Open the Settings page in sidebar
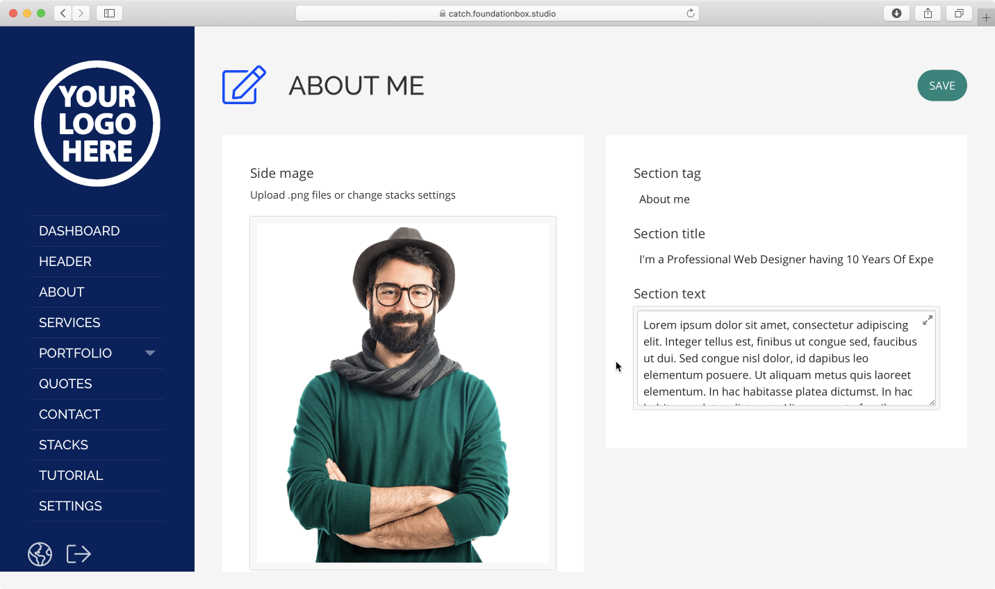 [70, 506]
